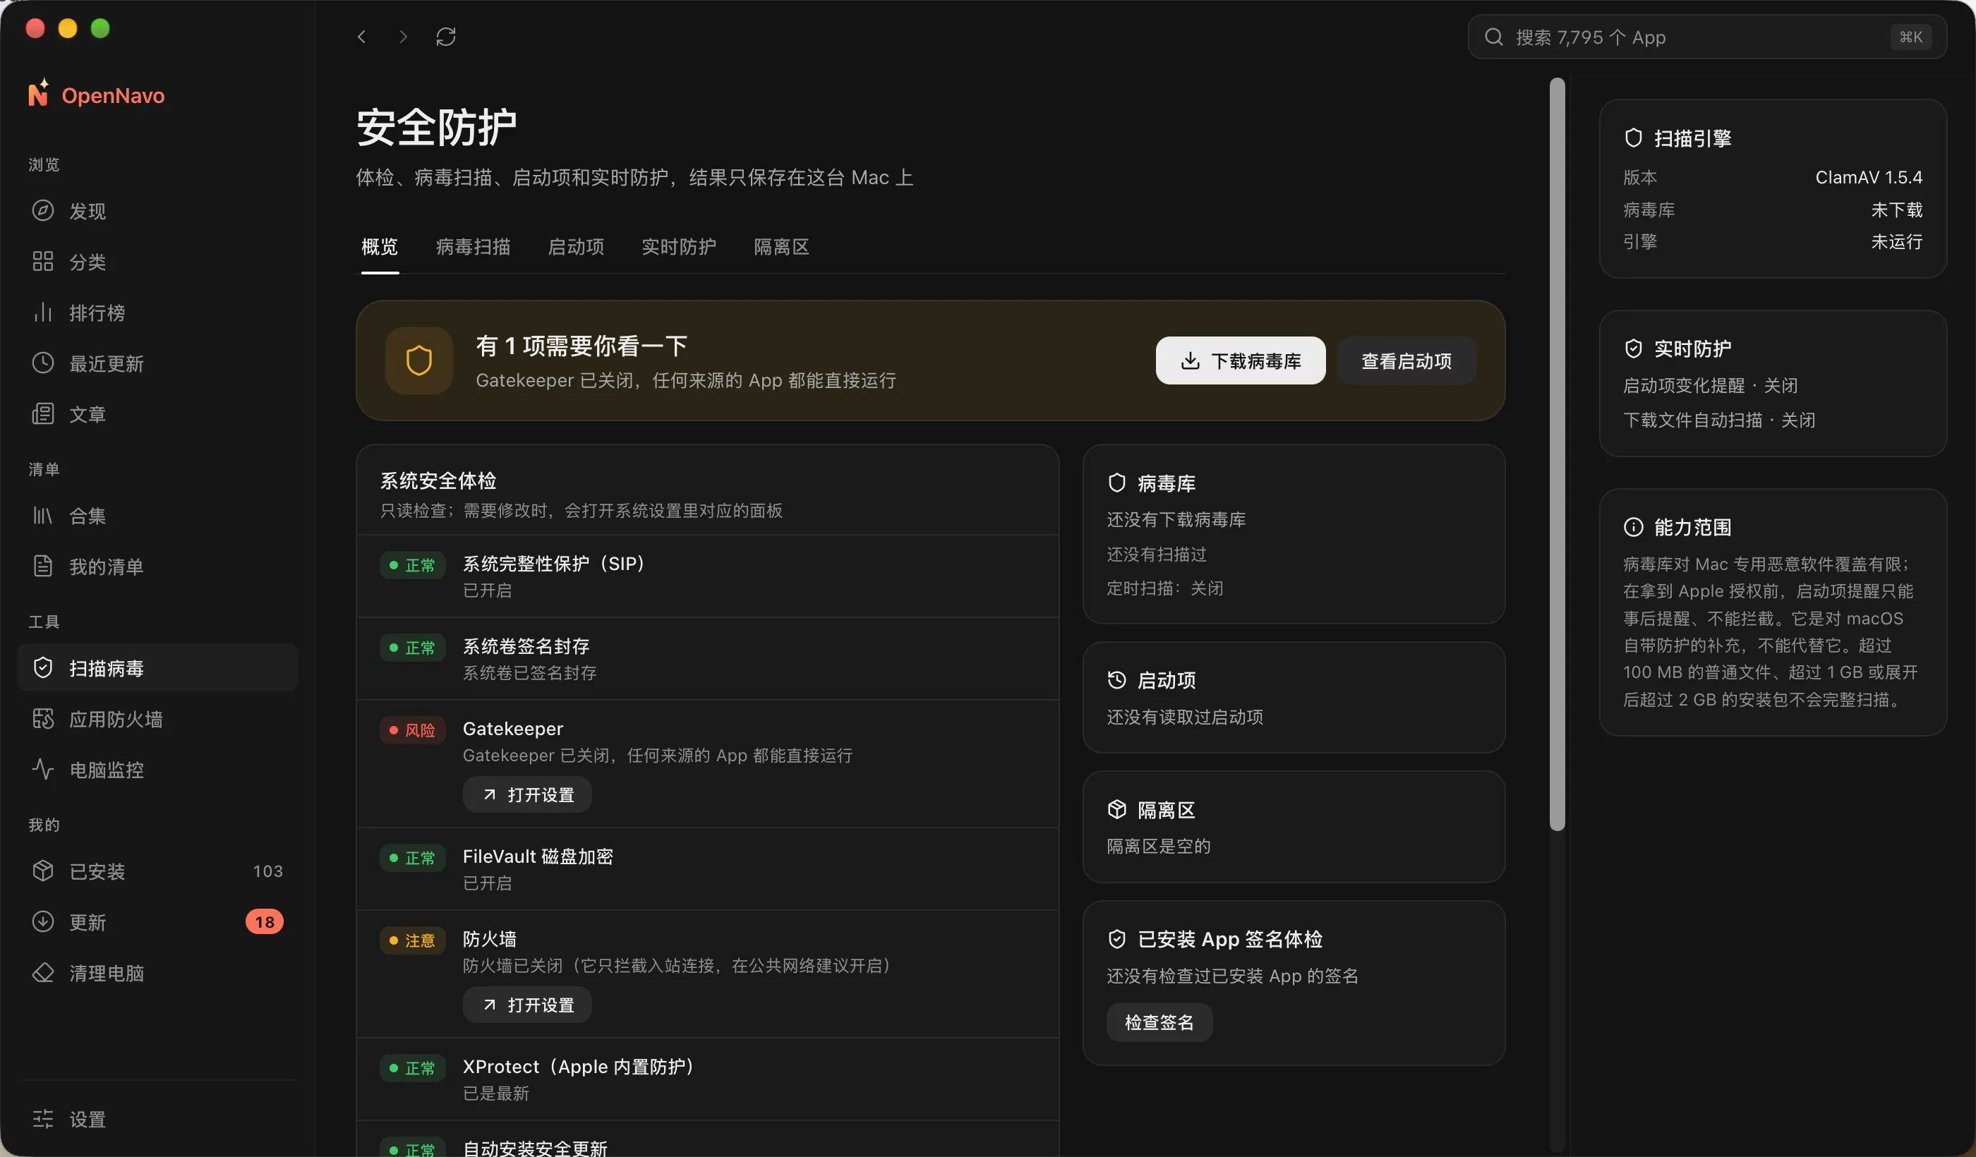Open 已安装 in the sidebar
Viewport: 1976px width, 1157px height.
(157, 871)
